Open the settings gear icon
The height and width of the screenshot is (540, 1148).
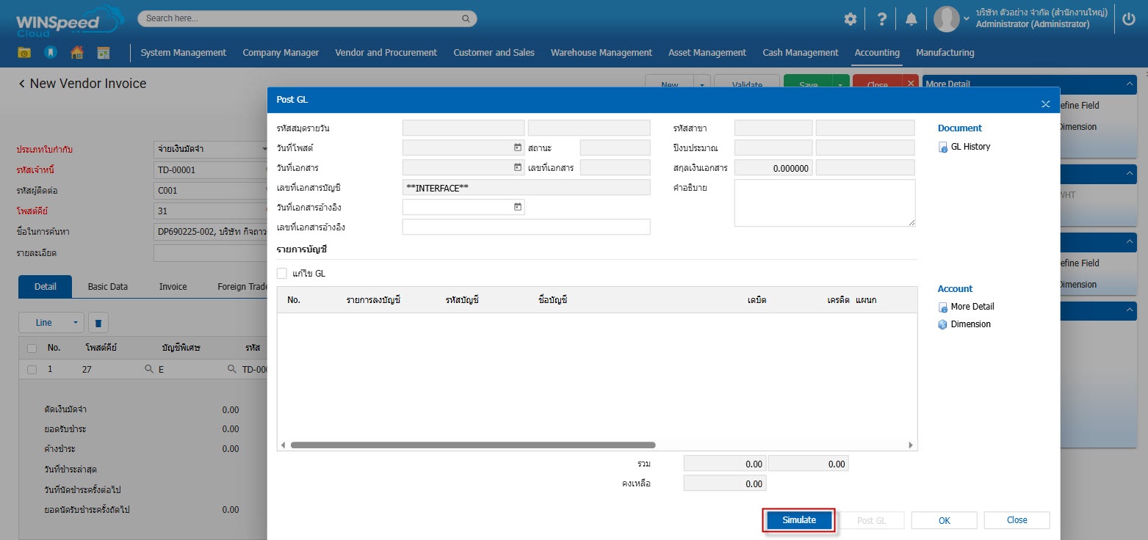click(850, 19)
